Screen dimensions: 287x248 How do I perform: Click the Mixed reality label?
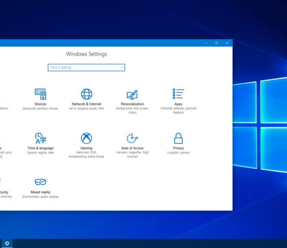pyautogui.click(x=40, y=192)
